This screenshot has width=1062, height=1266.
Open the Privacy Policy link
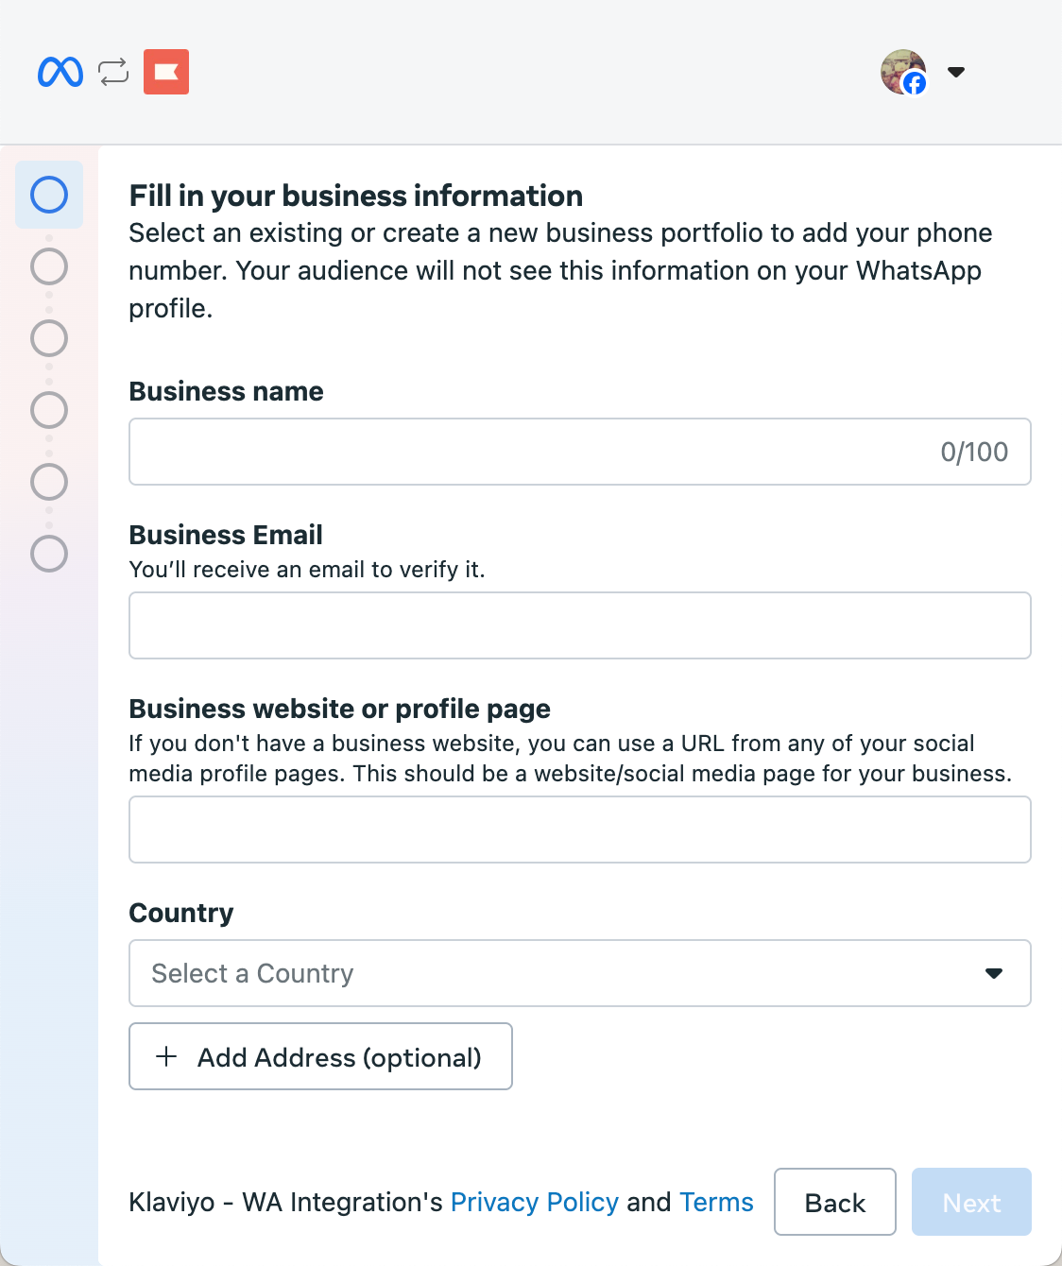pos(534,1202)
